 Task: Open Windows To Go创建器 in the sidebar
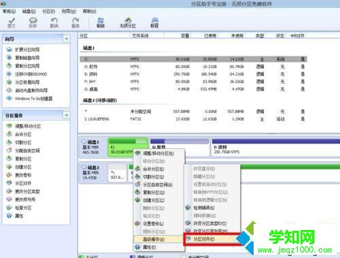tap(33, 99)
